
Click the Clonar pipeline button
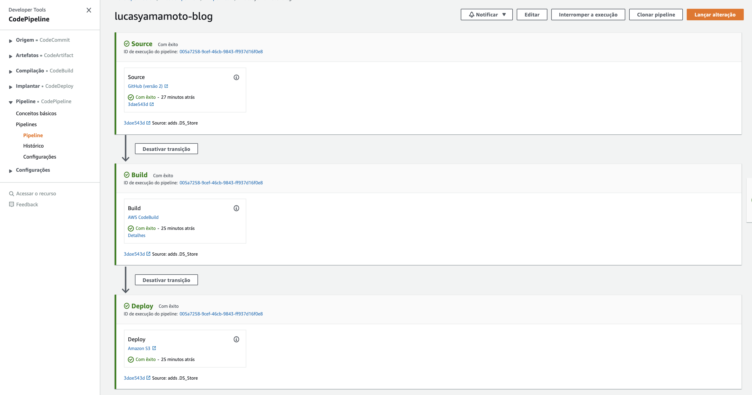click(656, 15)
